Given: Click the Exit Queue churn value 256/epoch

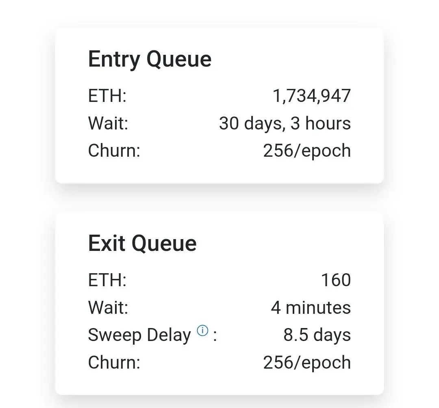Looking at the screenshot, I should pos(307,362).
